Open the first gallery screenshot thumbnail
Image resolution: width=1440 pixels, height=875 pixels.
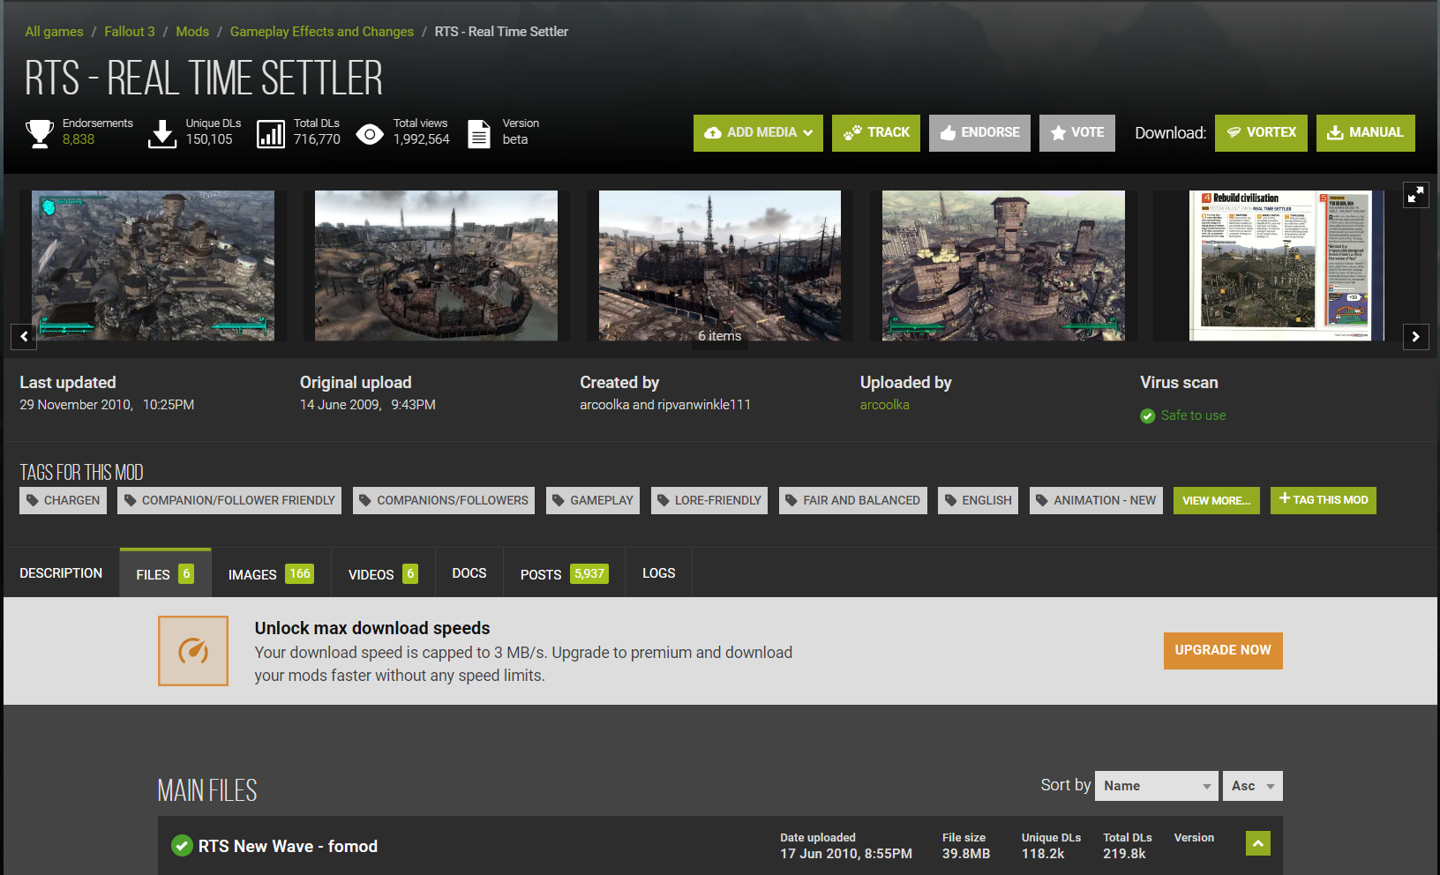pyautogui.click(x=154, y=265)
